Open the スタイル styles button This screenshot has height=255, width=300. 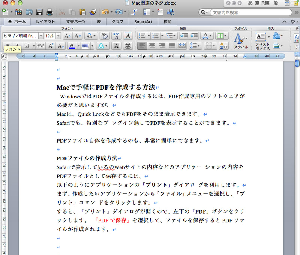click(240, 41)
